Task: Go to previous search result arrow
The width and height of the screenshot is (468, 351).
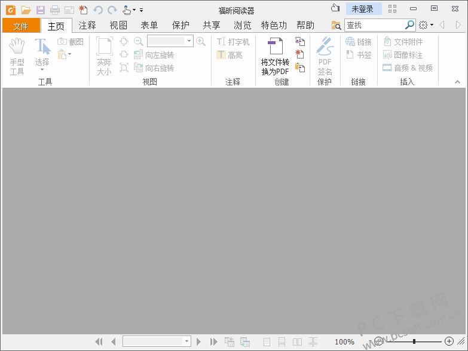Action: (442, 24)
